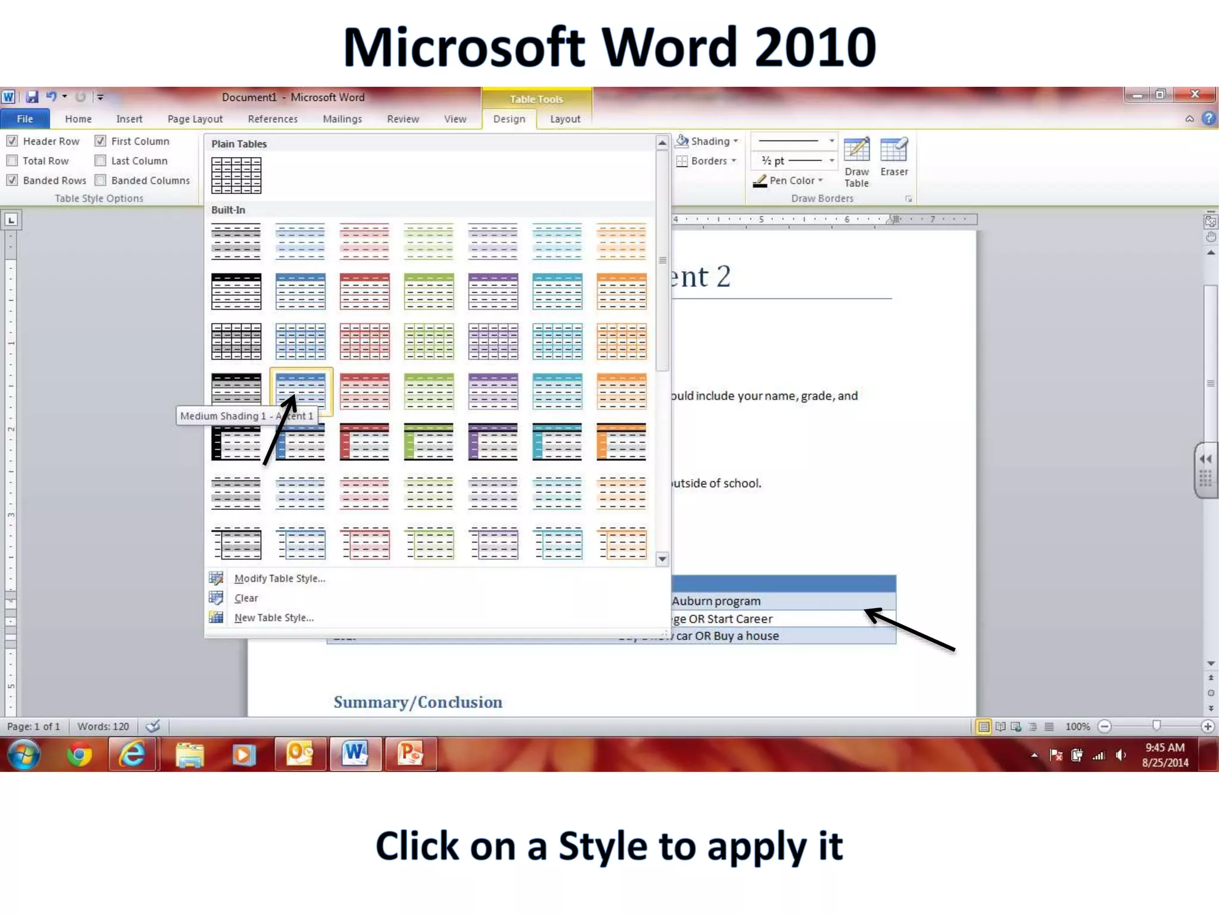The height and width of the screenshot is (914, 1219).
Task: Toggle the Header Row checkbox
Action: point(12,141)
